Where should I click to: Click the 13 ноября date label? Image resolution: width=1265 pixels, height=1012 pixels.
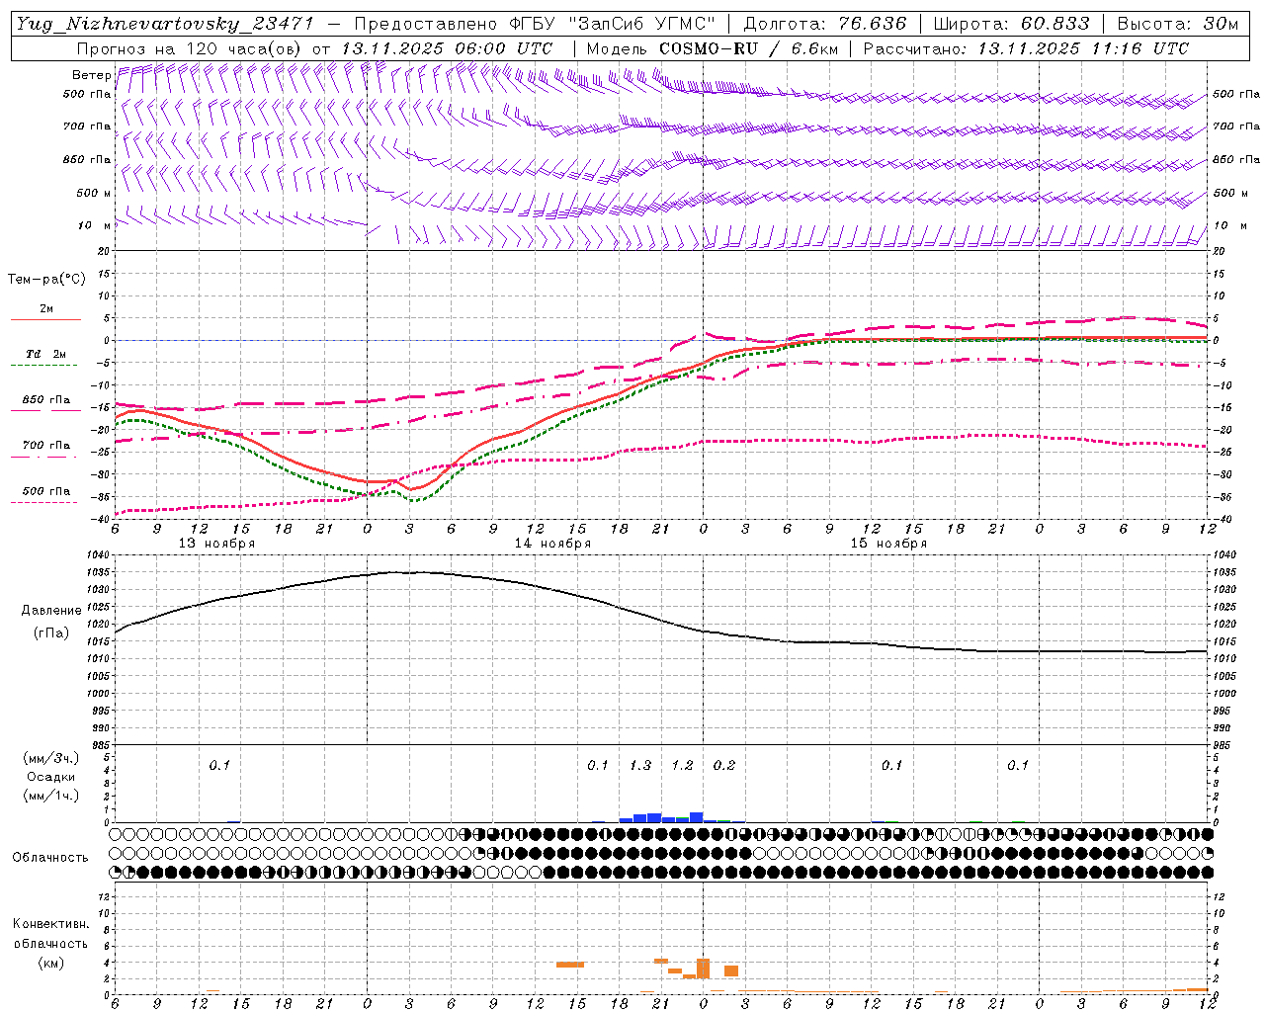click(x=216, y=544)
